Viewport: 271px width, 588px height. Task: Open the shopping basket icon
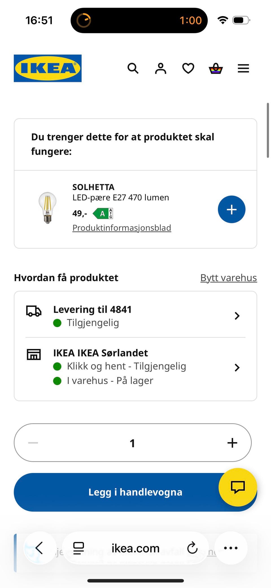coord(216,68)
